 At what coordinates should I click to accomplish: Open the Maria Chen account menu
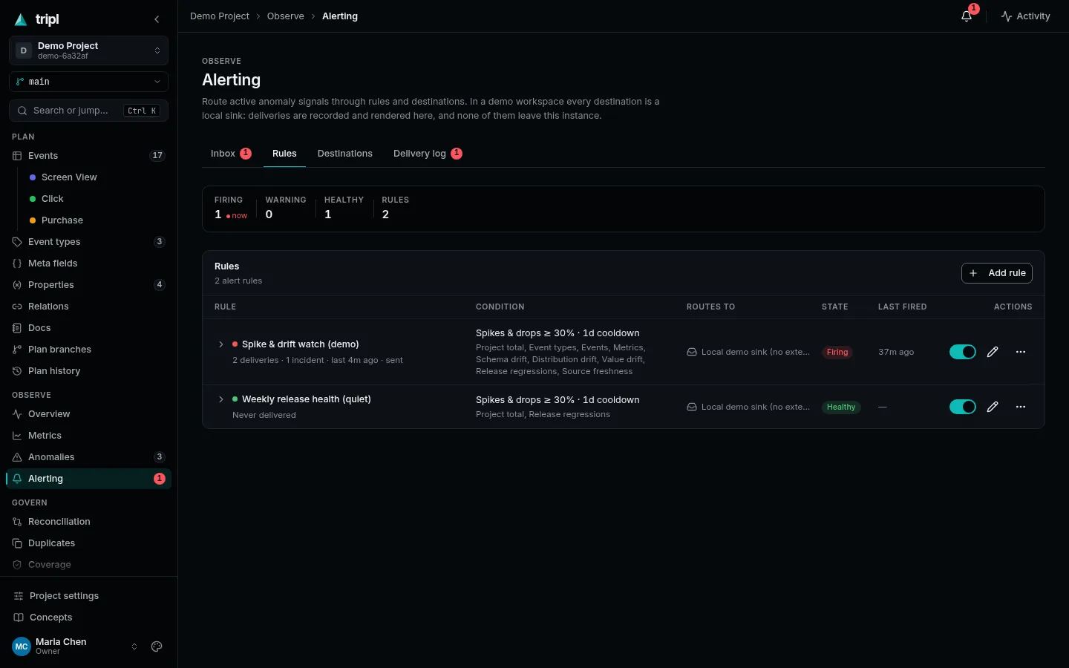(x=76, y=646)
